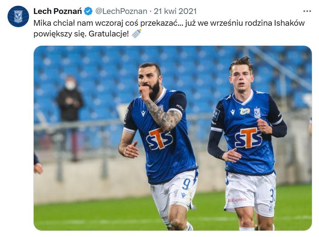Screen dimensions: 319x237
Task: Click the Lech Poznań display name
Action: point(58,11)
